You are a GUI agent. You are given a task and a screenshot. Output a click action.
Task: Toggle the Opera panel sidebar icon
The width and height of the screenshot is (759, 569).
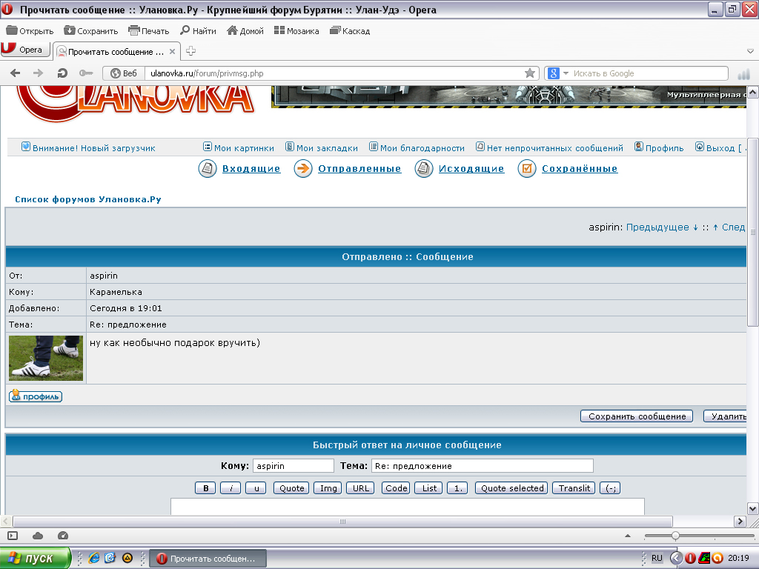click(13, 536)
